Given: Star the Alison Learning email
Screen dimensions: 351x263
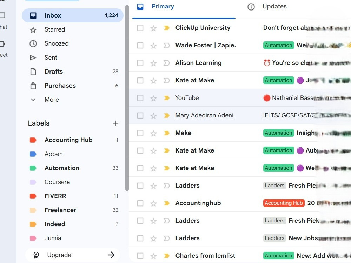Looking at the screenshot, I should pyautogui.click(x=153, y=63).
